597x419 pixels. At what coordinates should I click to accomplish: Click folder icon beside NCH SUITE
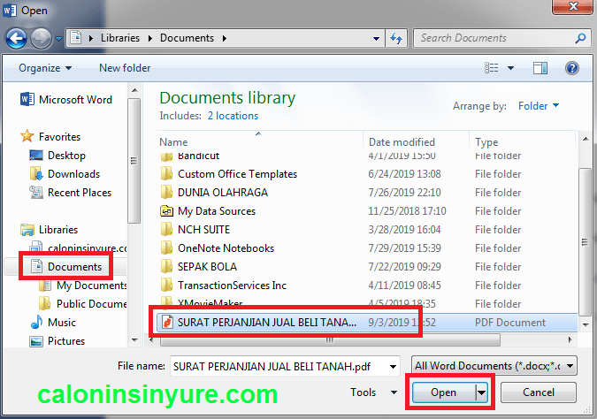166,230
